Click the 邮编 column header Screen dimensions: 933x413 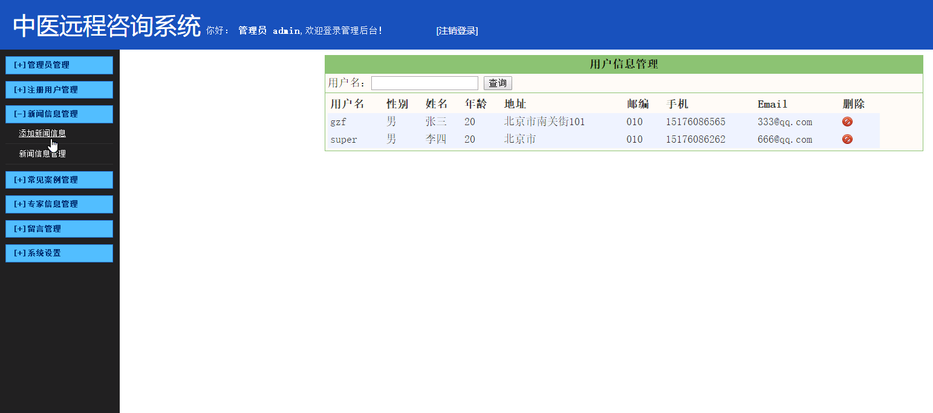(x=638, y=104)
